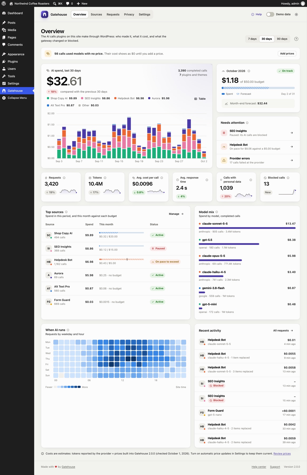
Task: Toggle the Demo data switch
Action: (x=270, y=15)
